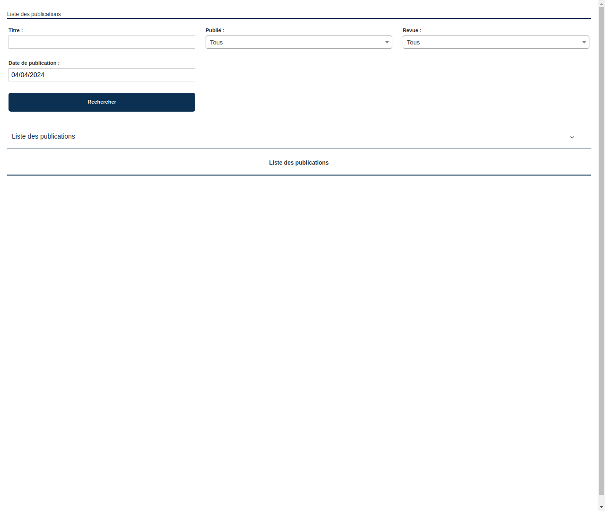Image resolution: width=605 pixels, height=511 pixels.
Task: Open the Publié dropdown arrow icon
Action: (387, 42)
